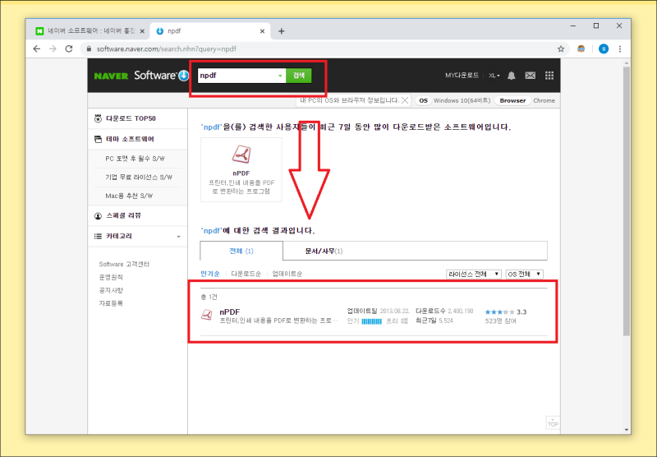Image resolution: width=657 pixels, height=457 pixels.
Task: Open the mail envelope icon
Action: (530, 76)
